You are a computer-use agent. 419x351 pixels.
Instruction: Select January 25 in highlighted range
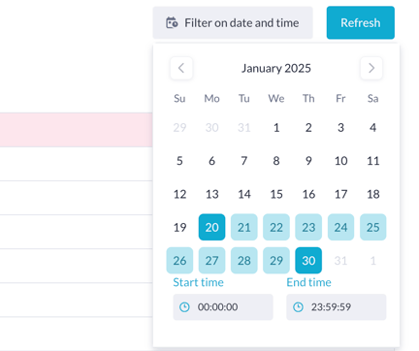click(373, 227)
